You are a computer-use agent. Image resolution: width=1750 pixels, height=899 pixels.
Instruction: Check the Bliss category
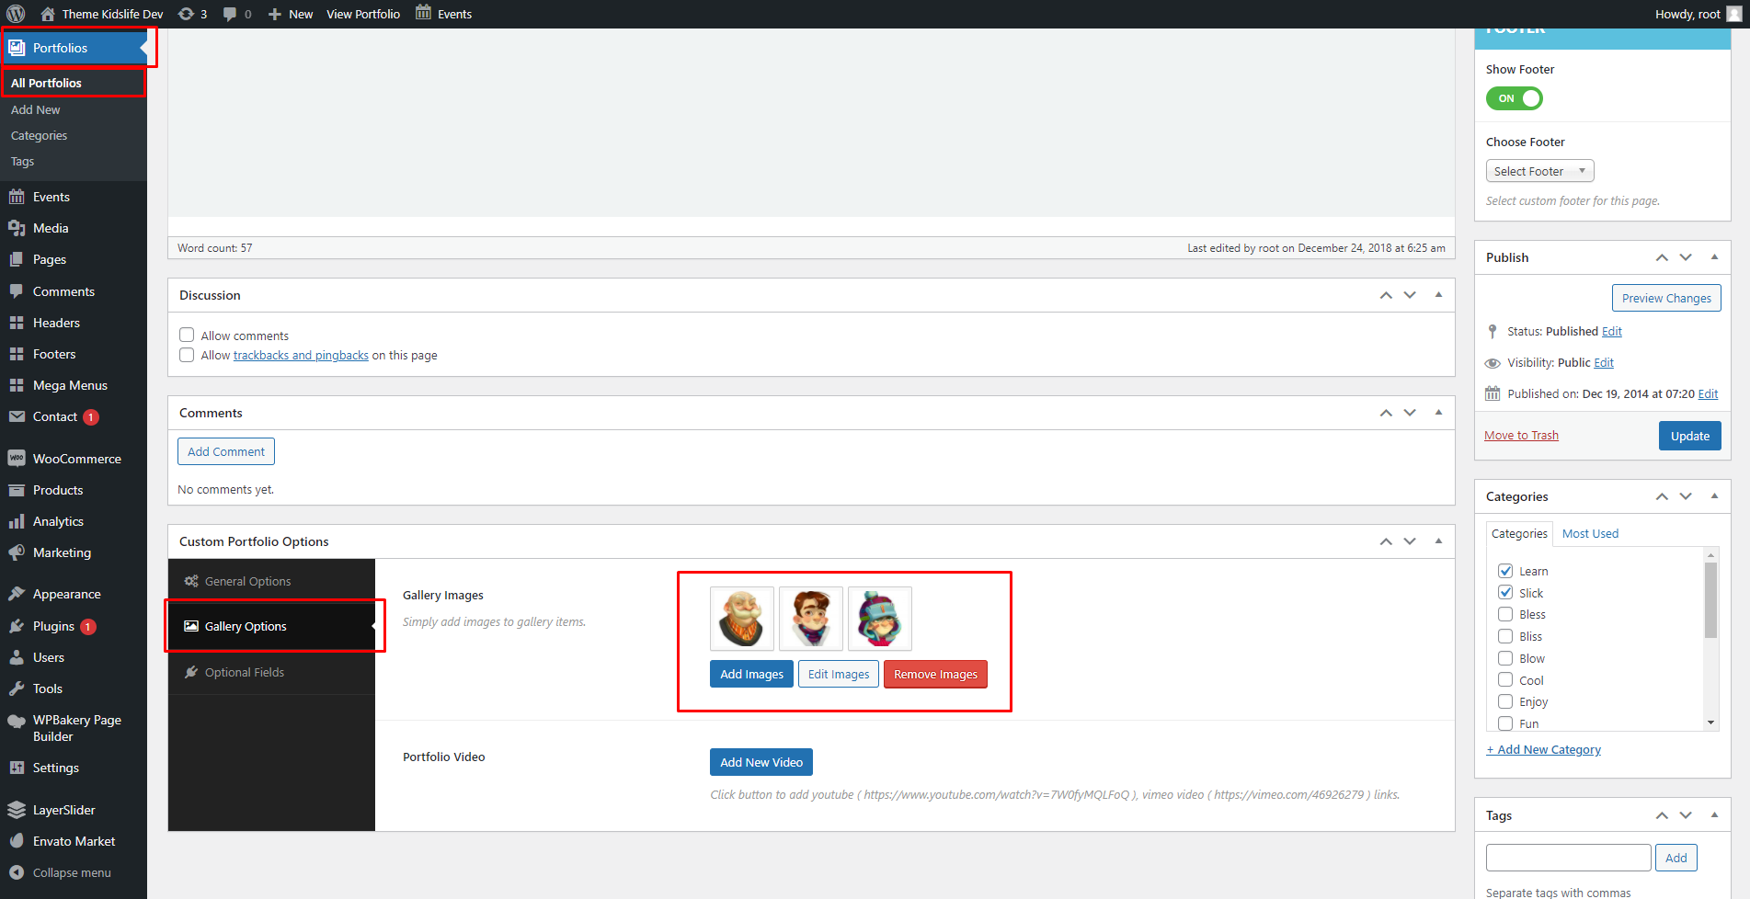click(1505, 636)
